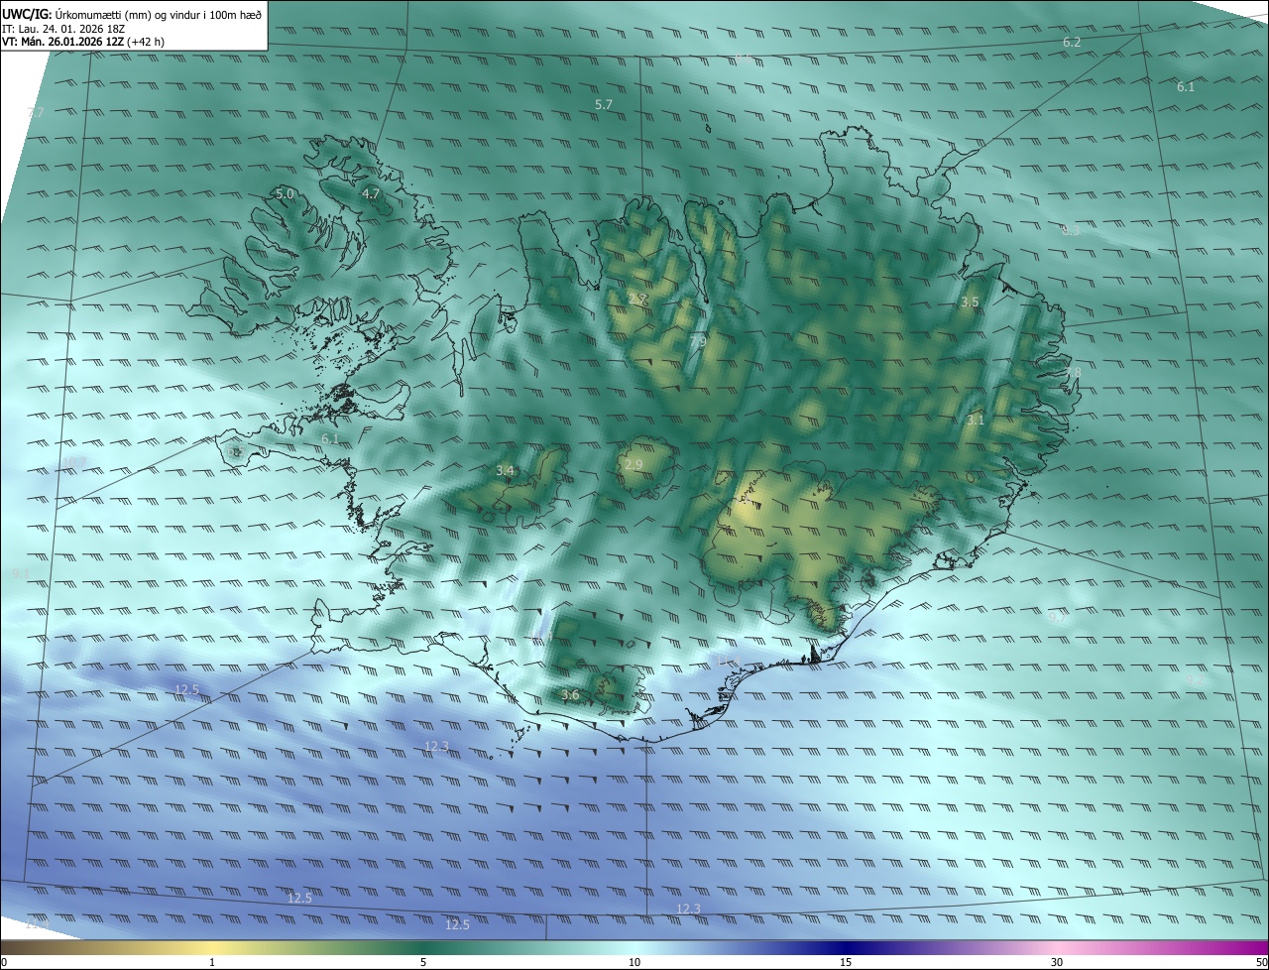
Task: Click the 7.8 value at the east coast
Action: 1074,372
